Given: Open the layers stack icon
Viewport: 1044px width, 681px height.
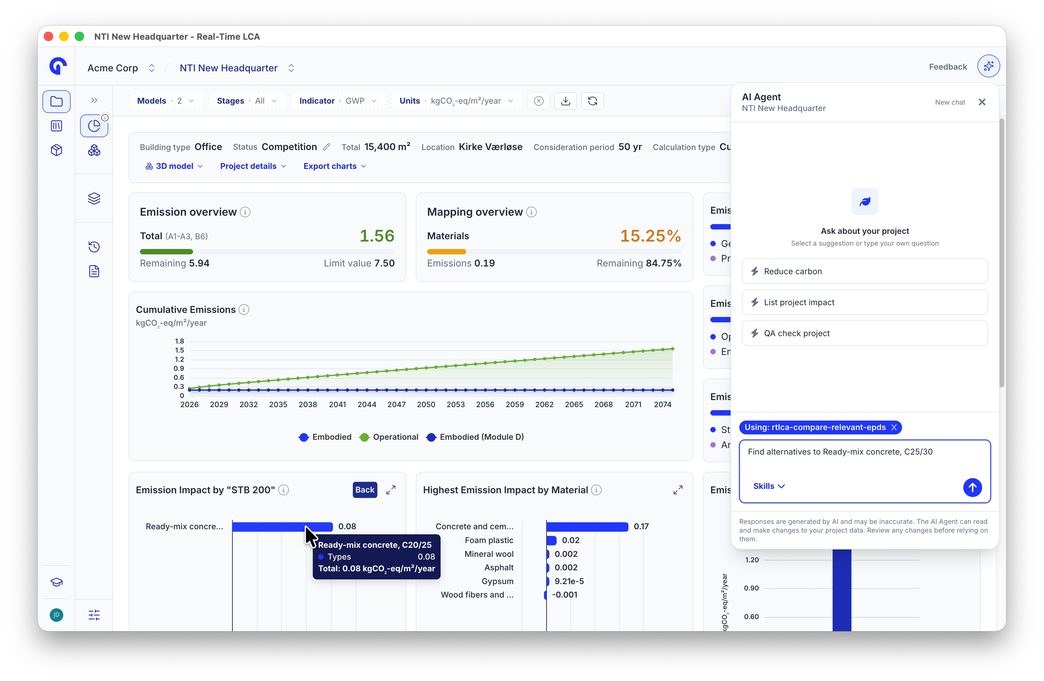Looking at the screenshot, I should (x=94, y=198).
